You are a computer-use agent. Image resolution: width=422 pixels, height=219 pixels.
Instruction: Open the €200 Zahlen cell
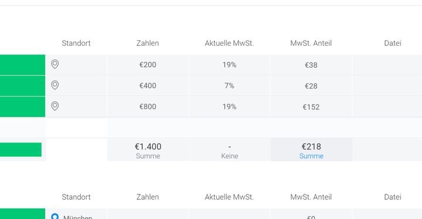[148, 65]
